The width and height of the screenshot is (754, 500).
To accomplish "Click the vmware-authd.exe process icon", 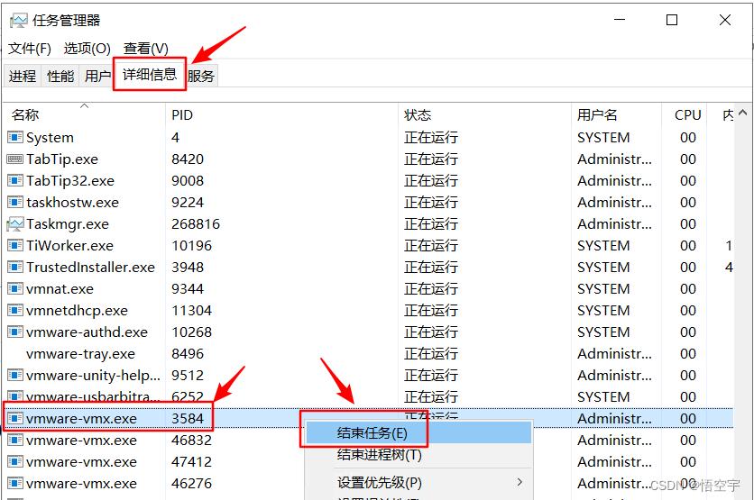I will [x=15, y=332].
